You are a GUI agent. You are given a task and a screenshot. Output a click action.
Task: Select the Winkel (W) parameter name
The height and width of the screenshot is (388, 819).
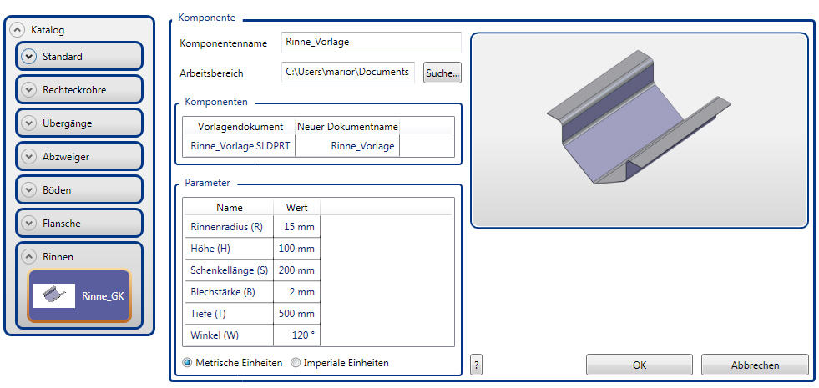229,335
